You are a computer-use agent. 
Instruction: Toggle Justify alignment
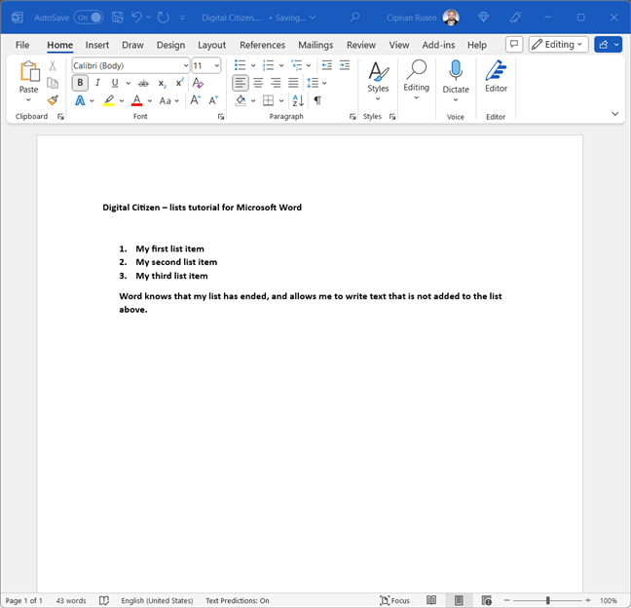point(293,83)
